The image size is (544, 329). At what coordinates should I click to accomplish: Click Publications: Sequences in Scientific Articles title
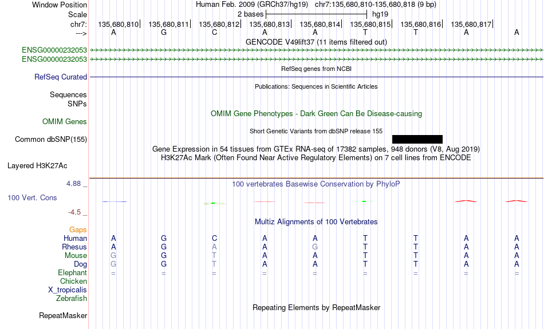coord(316,86)
